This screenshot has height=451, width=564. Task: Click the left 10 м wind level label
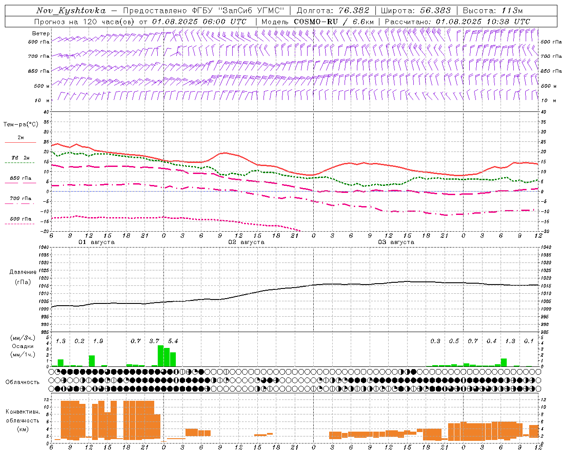41,100
